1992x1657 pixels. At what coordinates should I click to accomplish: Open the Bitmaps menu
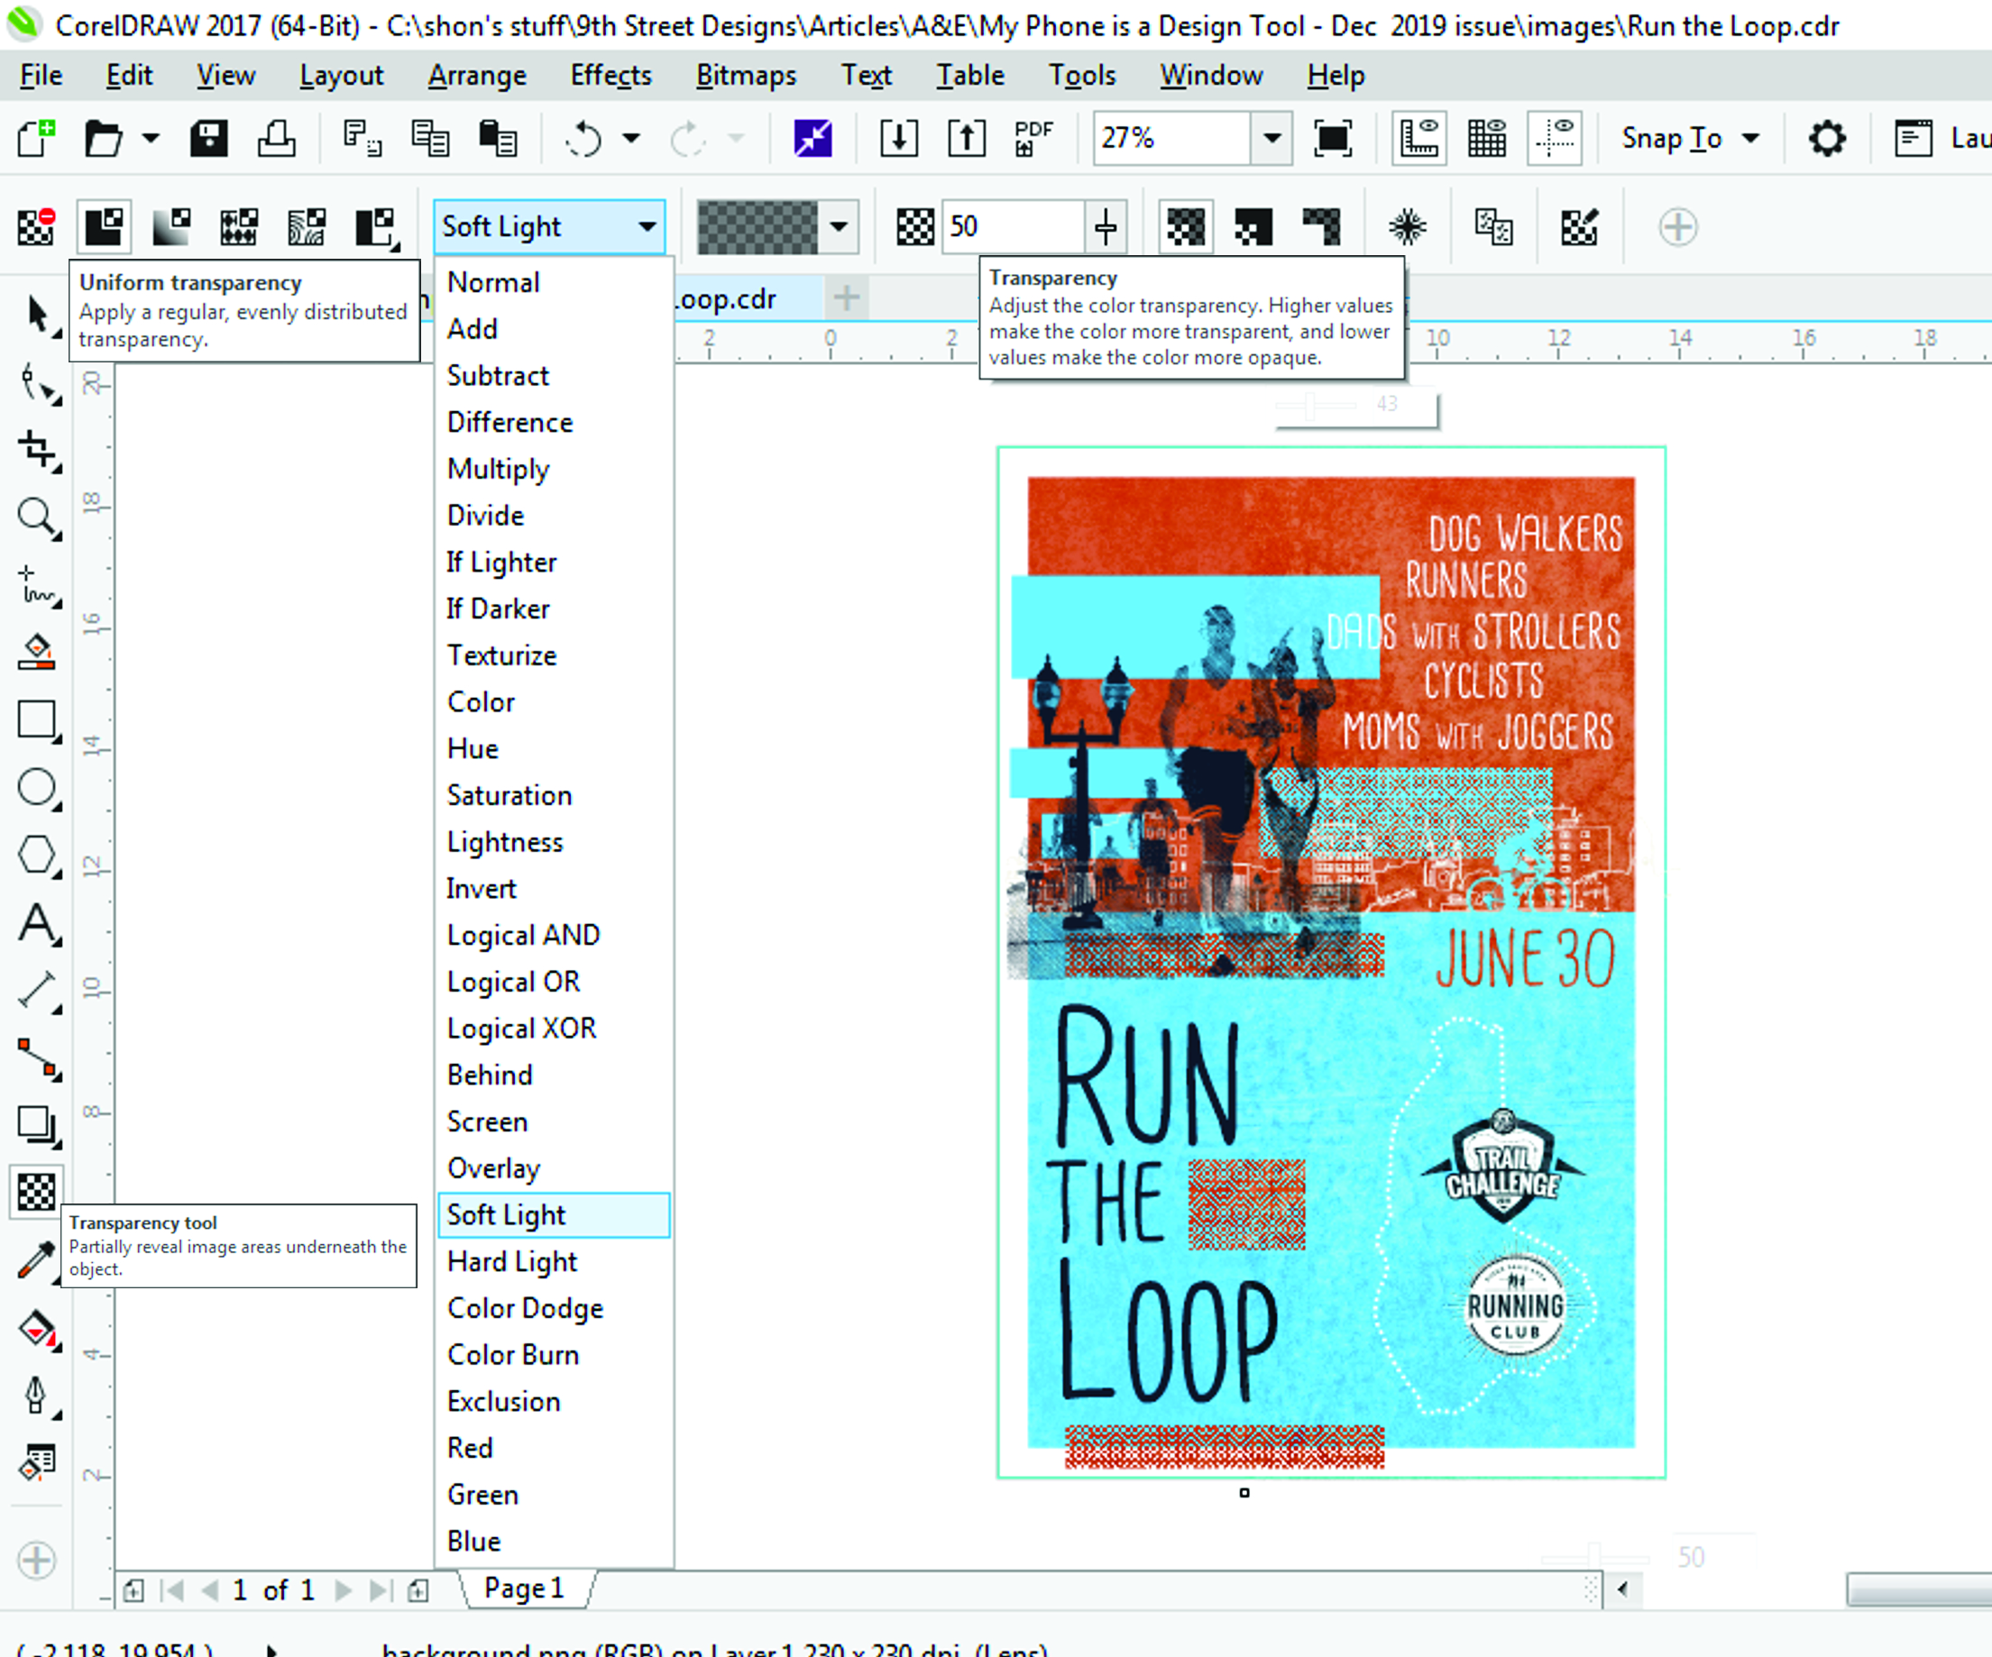747,75
